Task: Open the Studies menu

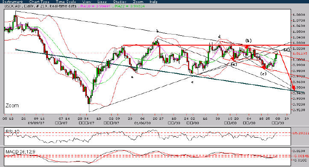Action: tap(120, 2)
